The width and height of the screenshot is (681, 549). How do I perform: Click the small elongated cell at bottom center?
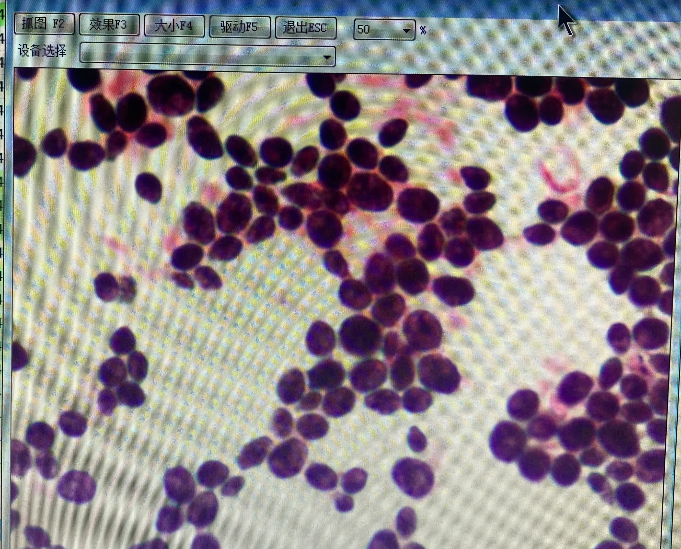click(417, 438)
